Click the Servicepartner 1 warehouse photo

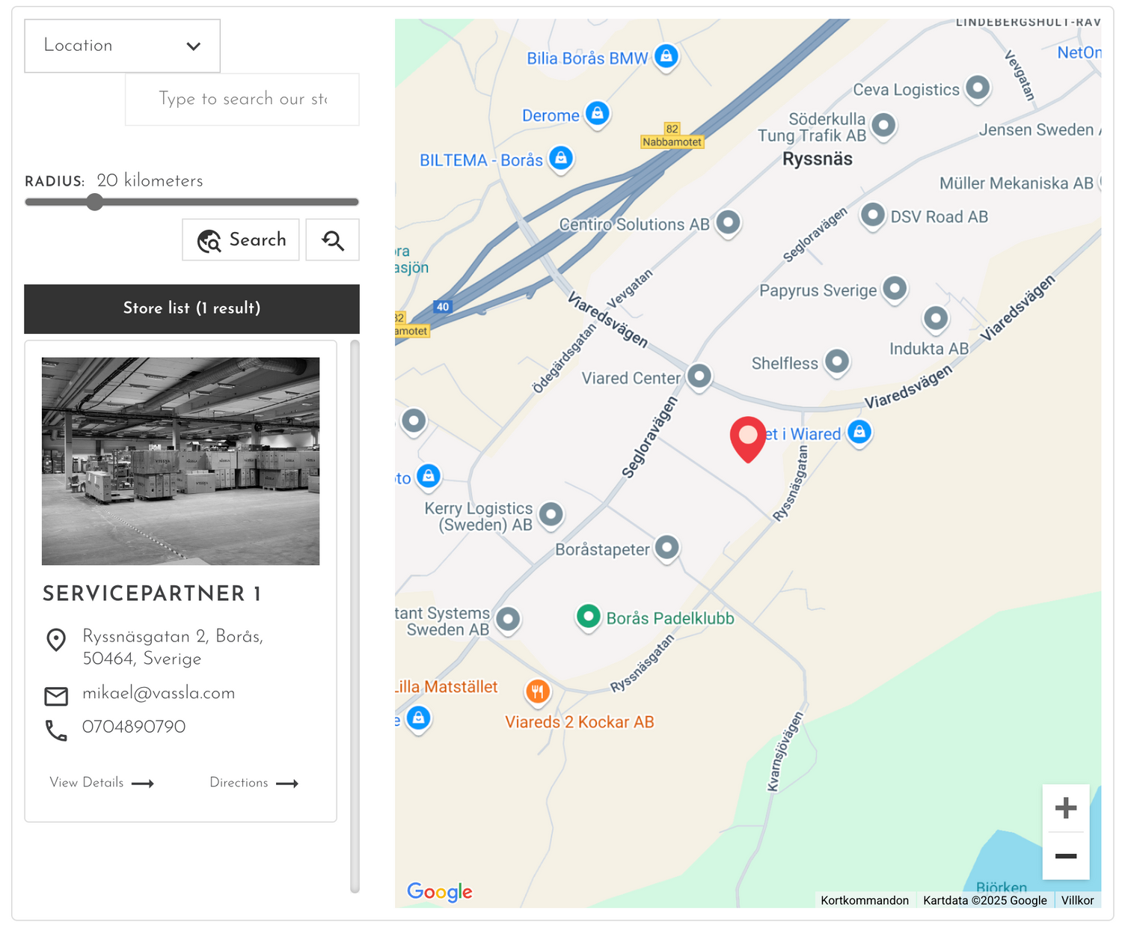(x=180, y=461)
